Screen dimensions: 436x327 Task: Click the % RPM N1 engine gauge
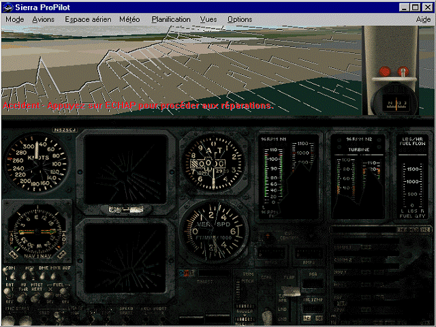pos(289,177)
